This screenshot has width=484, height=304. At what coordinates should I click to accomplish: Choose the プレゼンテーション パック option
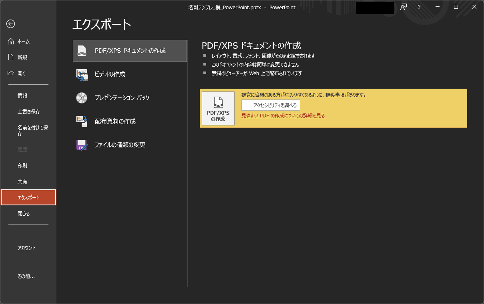(129, 97)
